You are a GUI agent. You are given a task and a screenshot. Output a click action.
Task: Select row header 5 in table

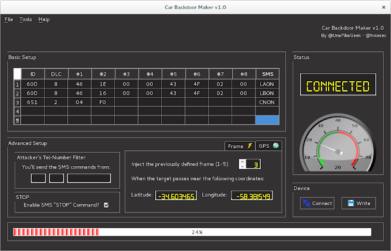pos(17,120)
